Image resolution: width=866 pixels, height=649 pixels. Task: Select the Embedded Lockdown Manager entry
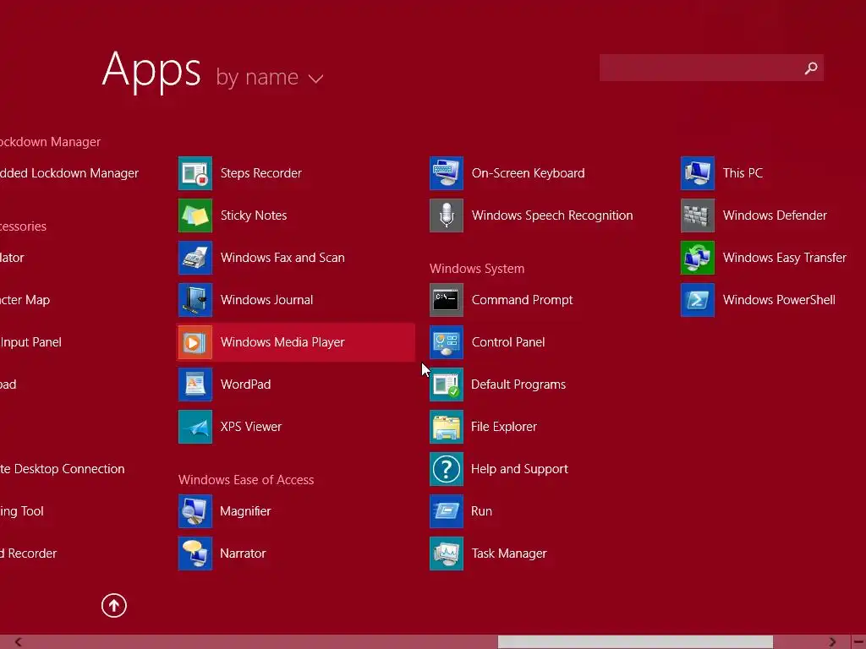[69, 173]
